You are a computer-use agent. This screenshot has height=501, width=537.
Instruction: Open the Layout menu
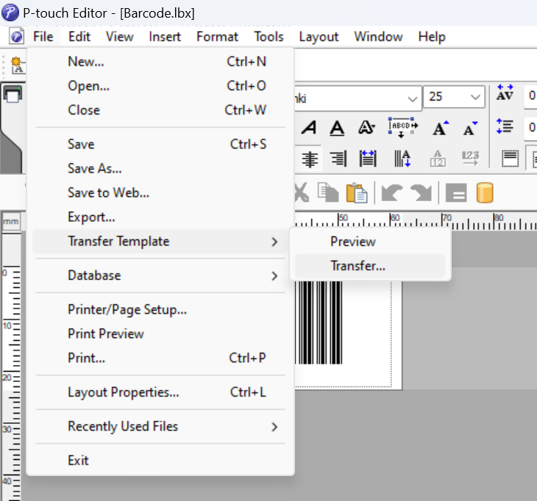[x=319, y=37]
